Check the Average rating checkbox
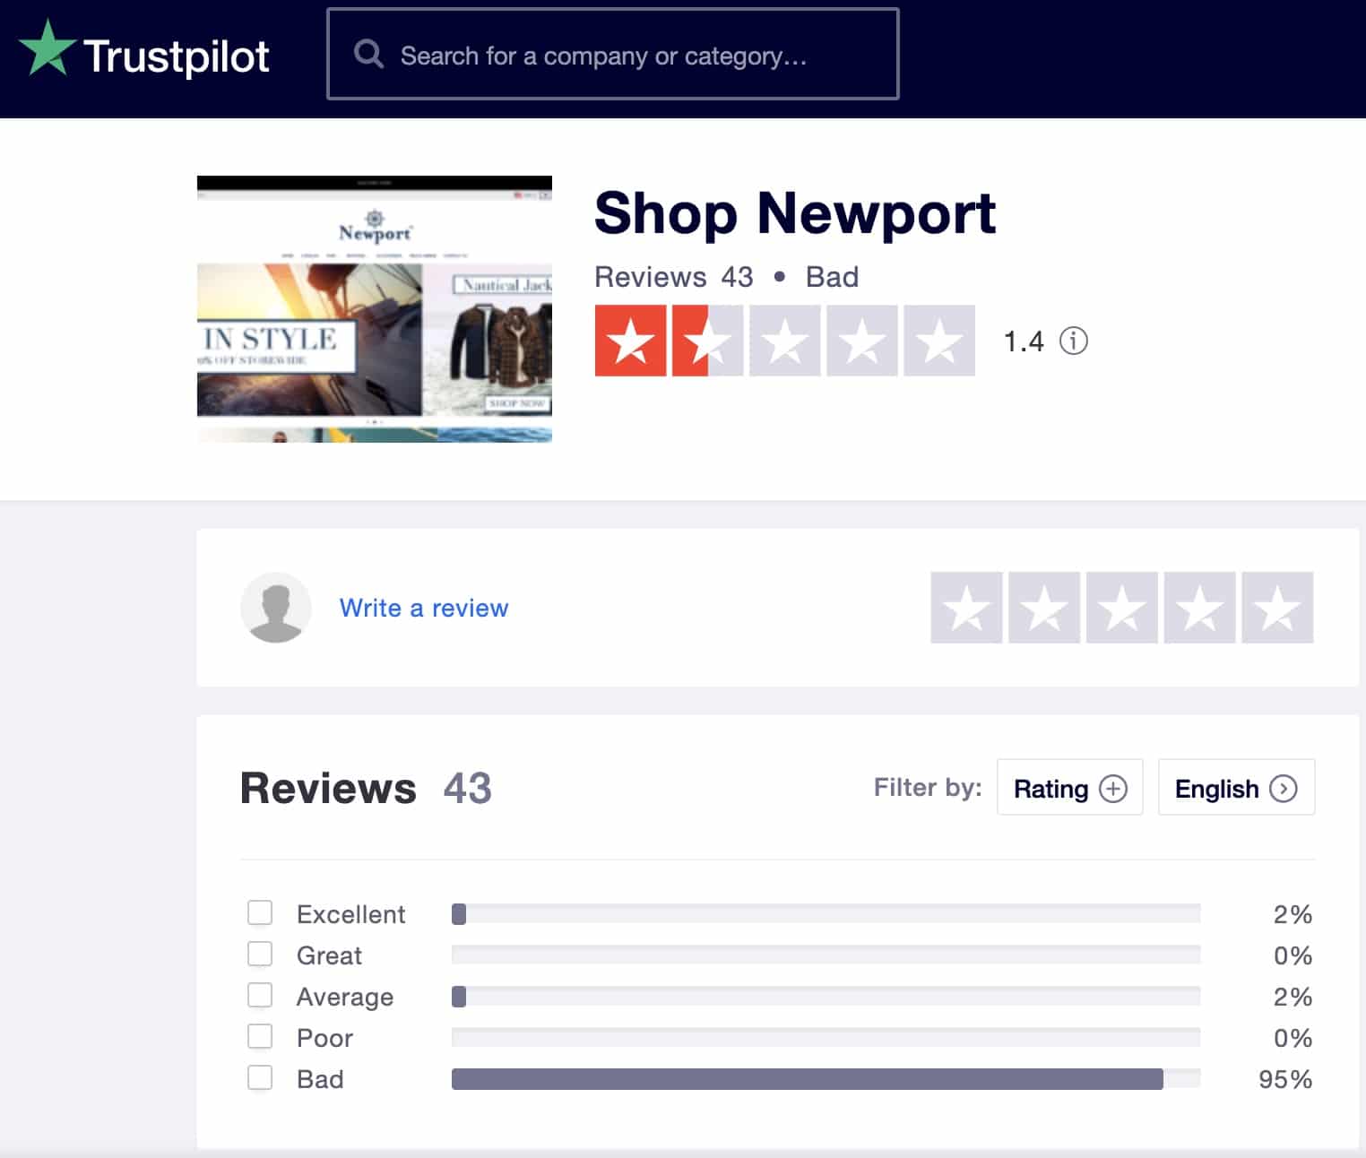The width and height of the screenshot is (1366, 1158). [260, 995]
